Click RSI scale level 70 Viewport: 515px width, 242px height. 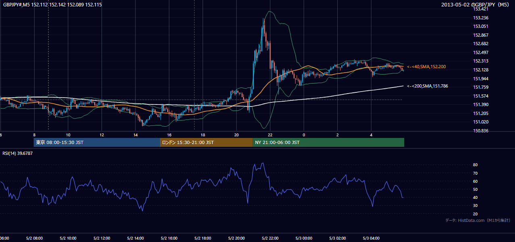pos(475,173)
